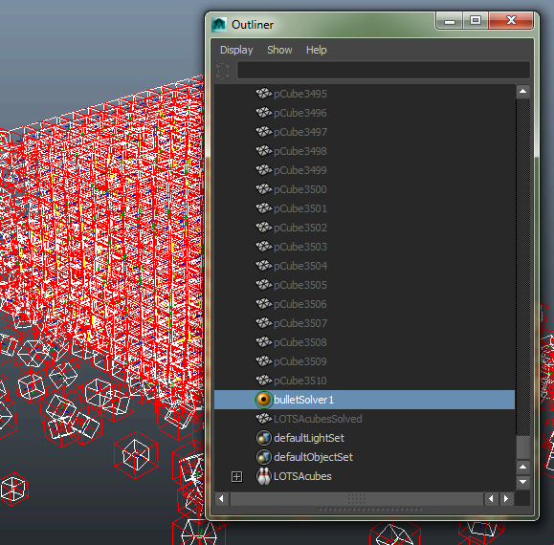Click the horizontal scrollbar far right arrow

click(x=506, y=499)
